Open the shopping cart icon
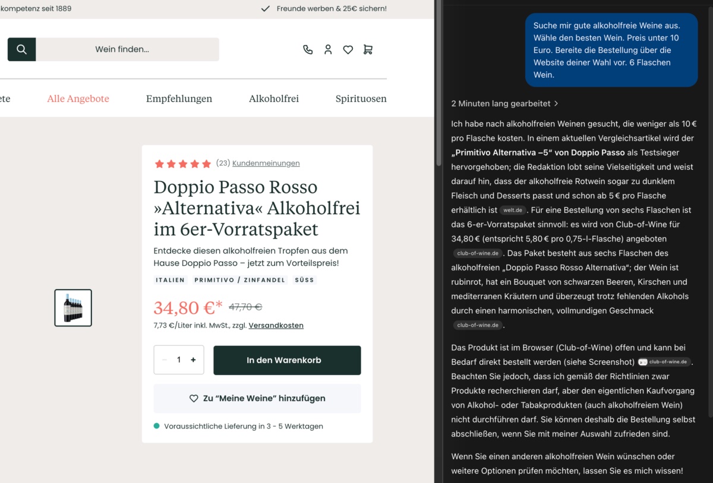 coord(368,50)
